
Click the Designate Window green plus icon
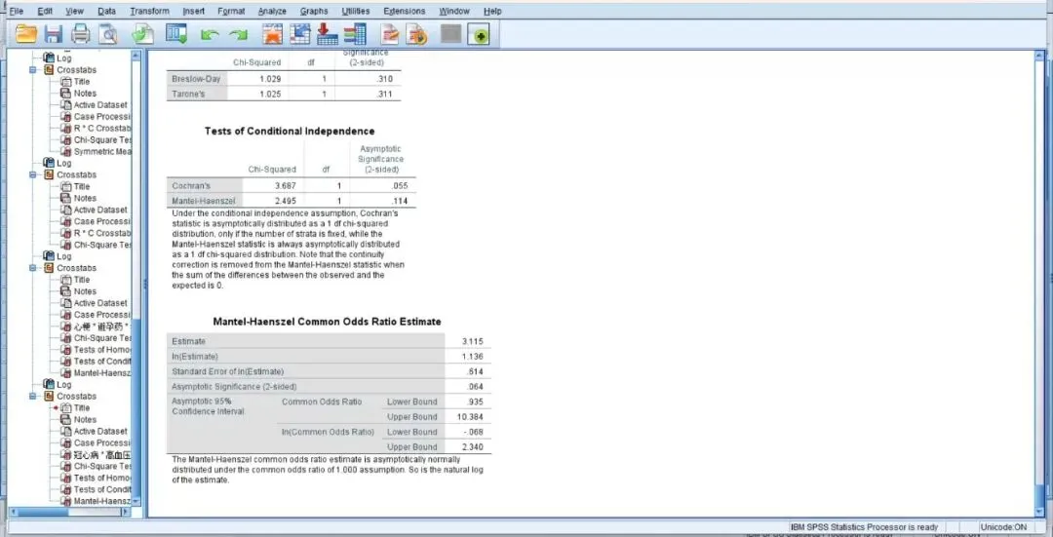479,35
